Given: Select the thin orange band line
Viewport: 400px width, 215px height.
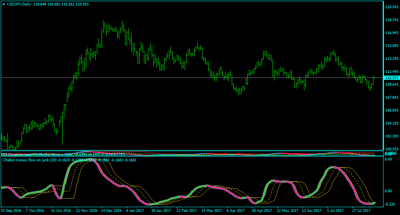Looking at the screenshot, I should tap(362, 181).
